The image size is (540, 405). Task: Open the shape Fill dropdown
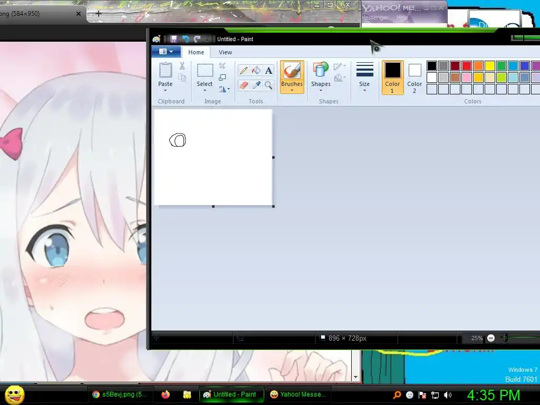[340, 78]
